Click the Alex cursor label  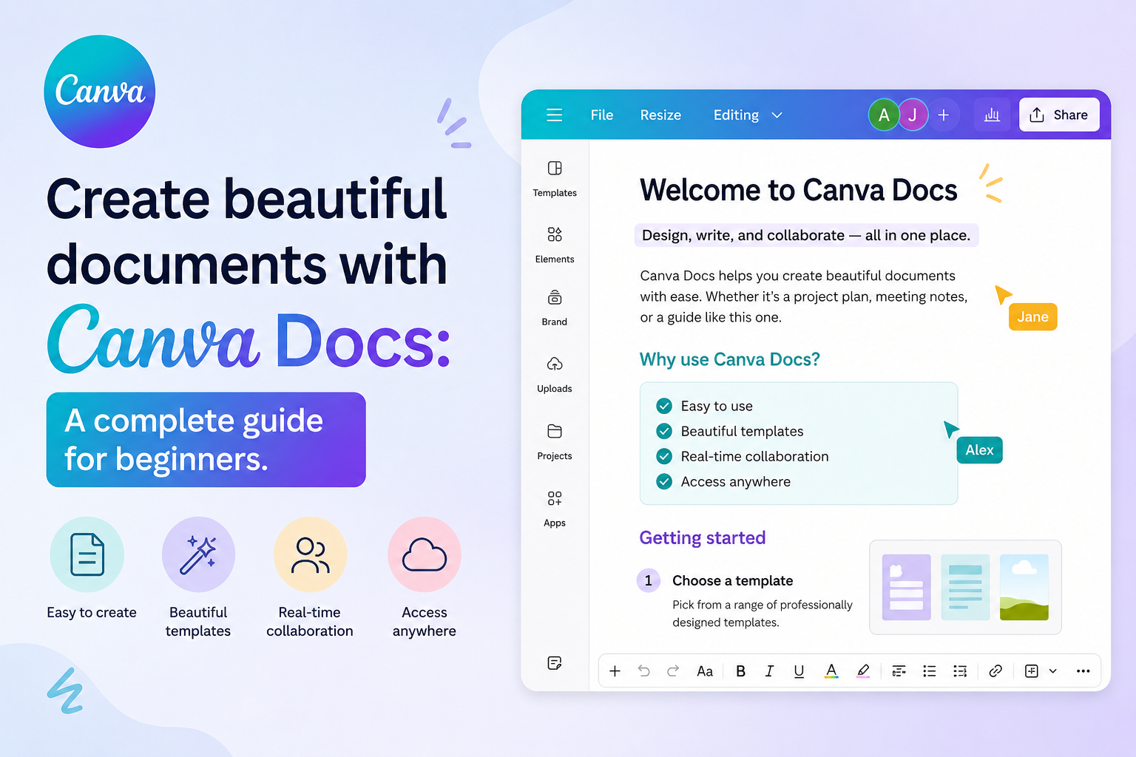coord(980,449)
